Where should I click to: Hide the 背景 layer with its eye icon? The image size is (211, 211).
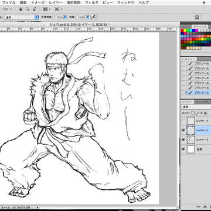coord(183,149)
